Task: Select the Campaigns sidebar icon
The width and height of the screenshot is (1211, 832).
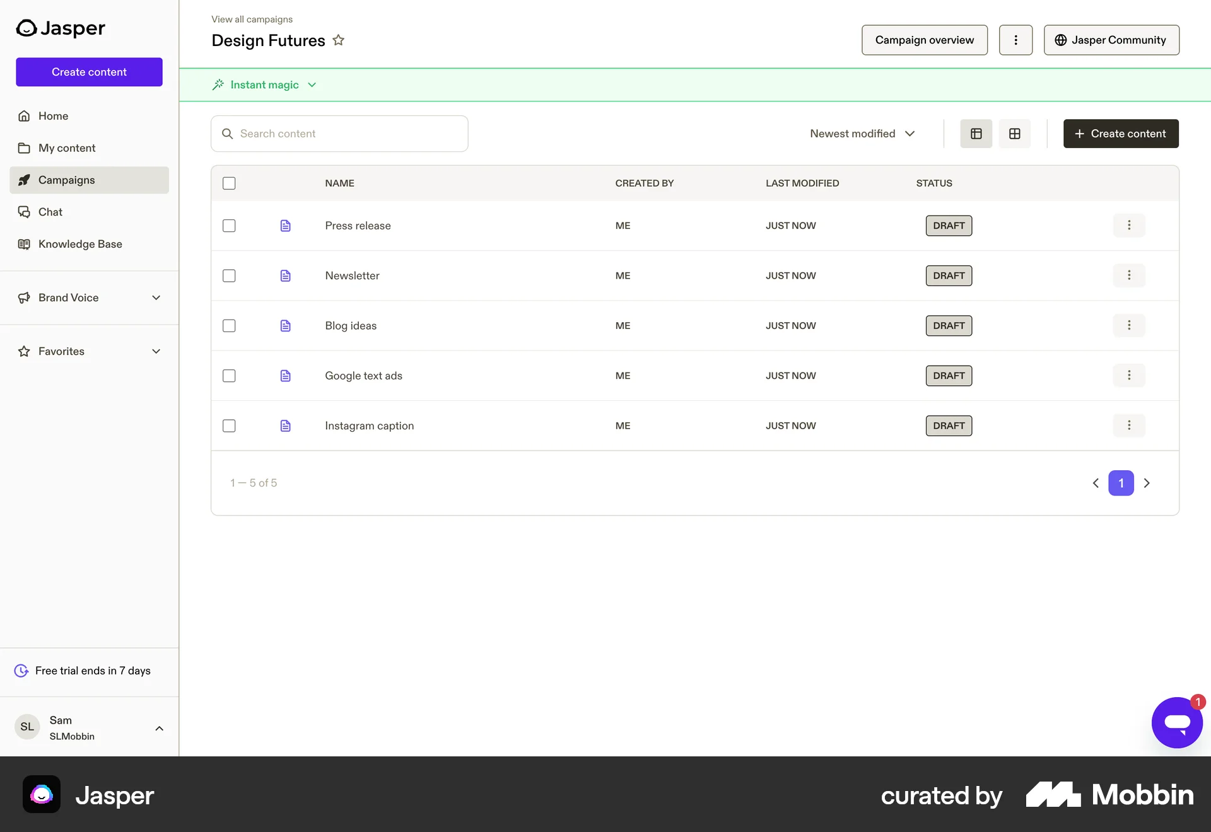Action: (x=24, y=180)
